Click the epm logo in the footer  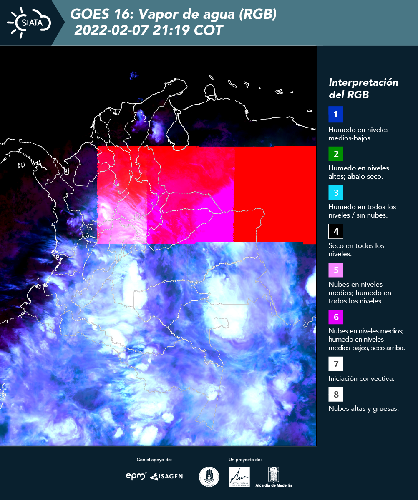[136, 475]
